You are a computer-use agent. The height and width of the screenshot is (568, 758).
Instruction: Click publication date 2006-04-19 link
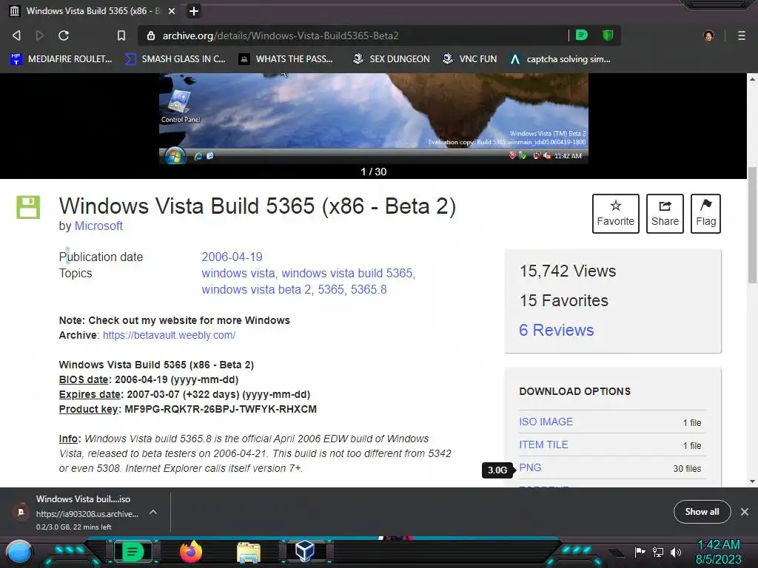(232, 257)
